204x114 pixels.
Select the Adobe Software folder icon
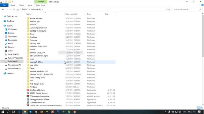28,18
